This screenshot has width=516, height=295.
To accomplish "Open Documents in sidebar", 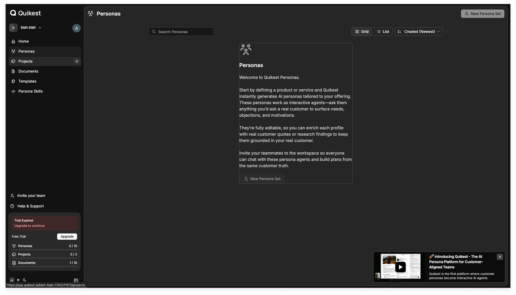I will click(45, 71).
